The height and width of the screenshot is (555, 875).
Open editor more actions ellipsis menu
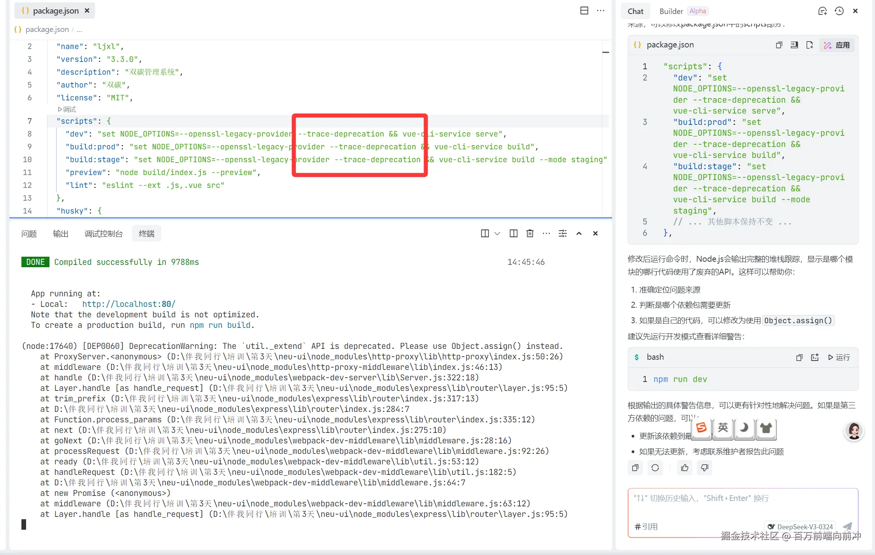(x=600, y=11)
